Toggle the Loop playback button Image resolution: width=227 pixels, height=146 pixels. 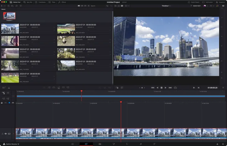175,88
